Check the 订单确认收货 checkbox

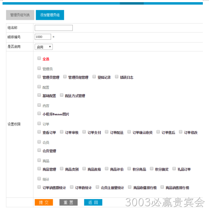(129, 132)
